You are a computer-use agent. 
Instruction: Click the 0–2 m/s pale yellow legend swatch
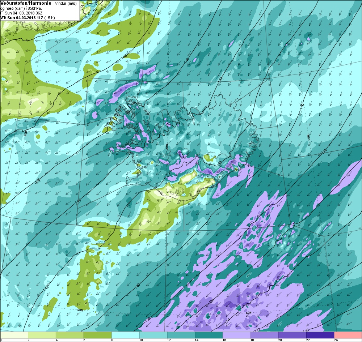pyautogui.click(x=14, y=335)
